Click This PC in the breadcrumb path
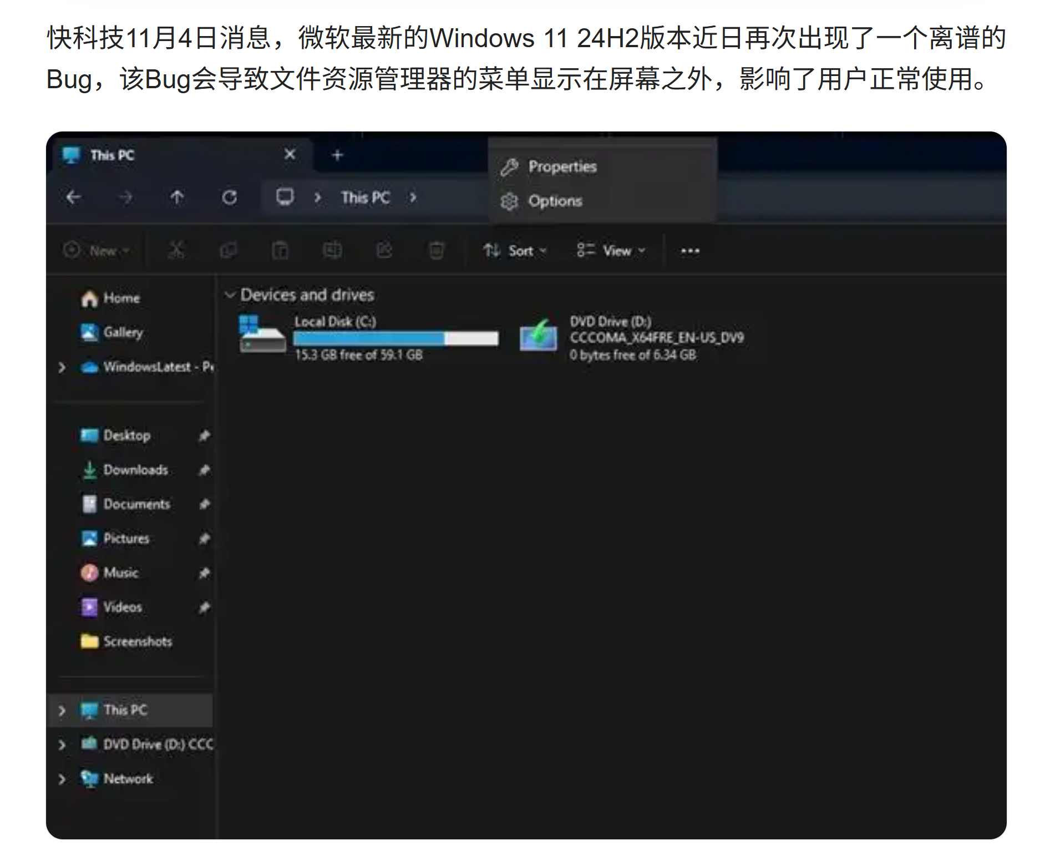The height and width of the screenshot is (861, 1060). coord(366,197)
